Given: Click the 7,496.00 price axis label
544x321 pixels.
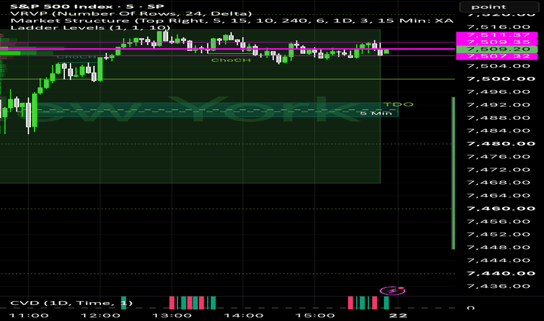Looking at the screenshot, I should (x=498, y=92).
